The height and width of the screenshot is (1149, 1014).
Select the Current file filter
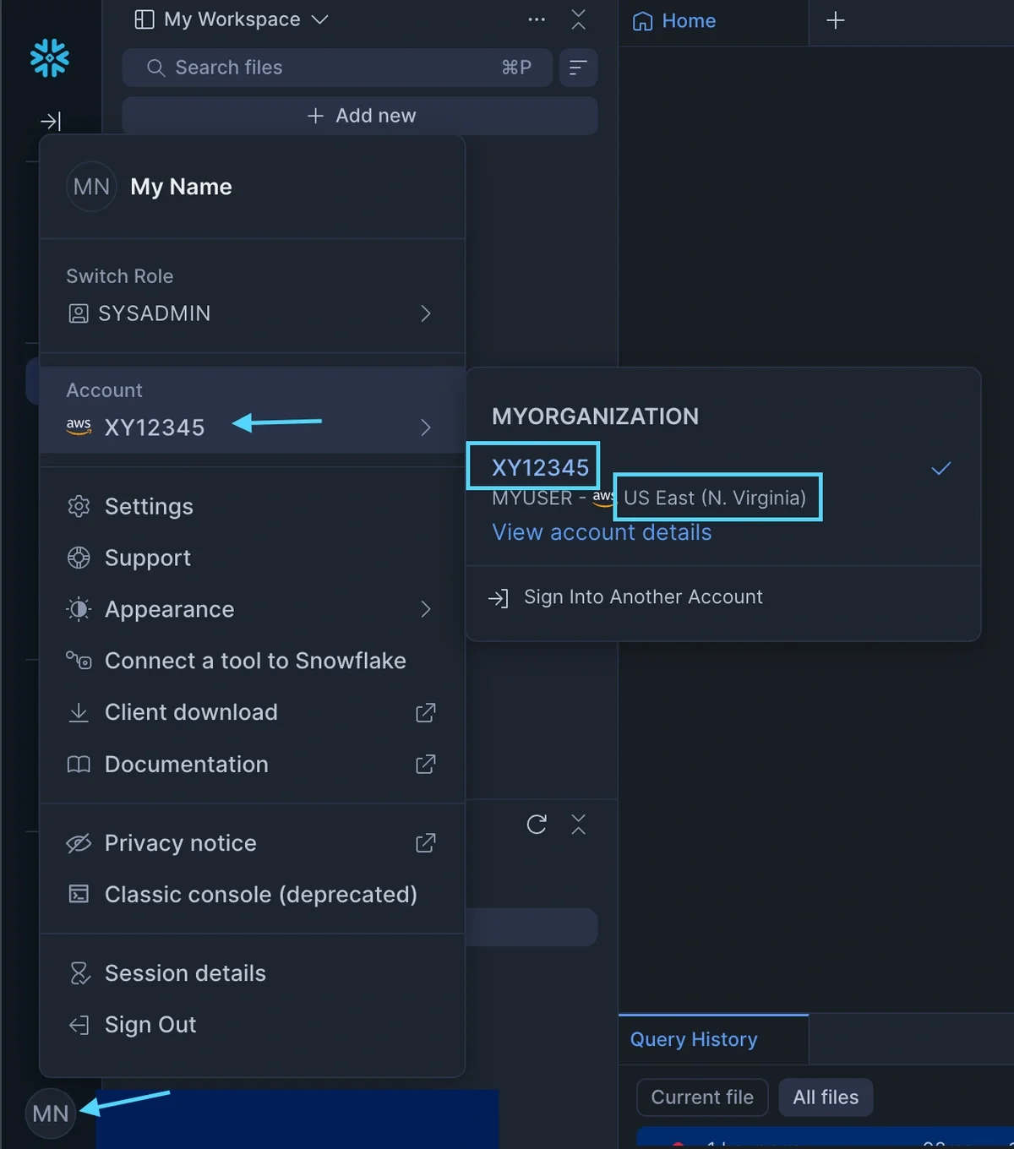coord(701,1097)
